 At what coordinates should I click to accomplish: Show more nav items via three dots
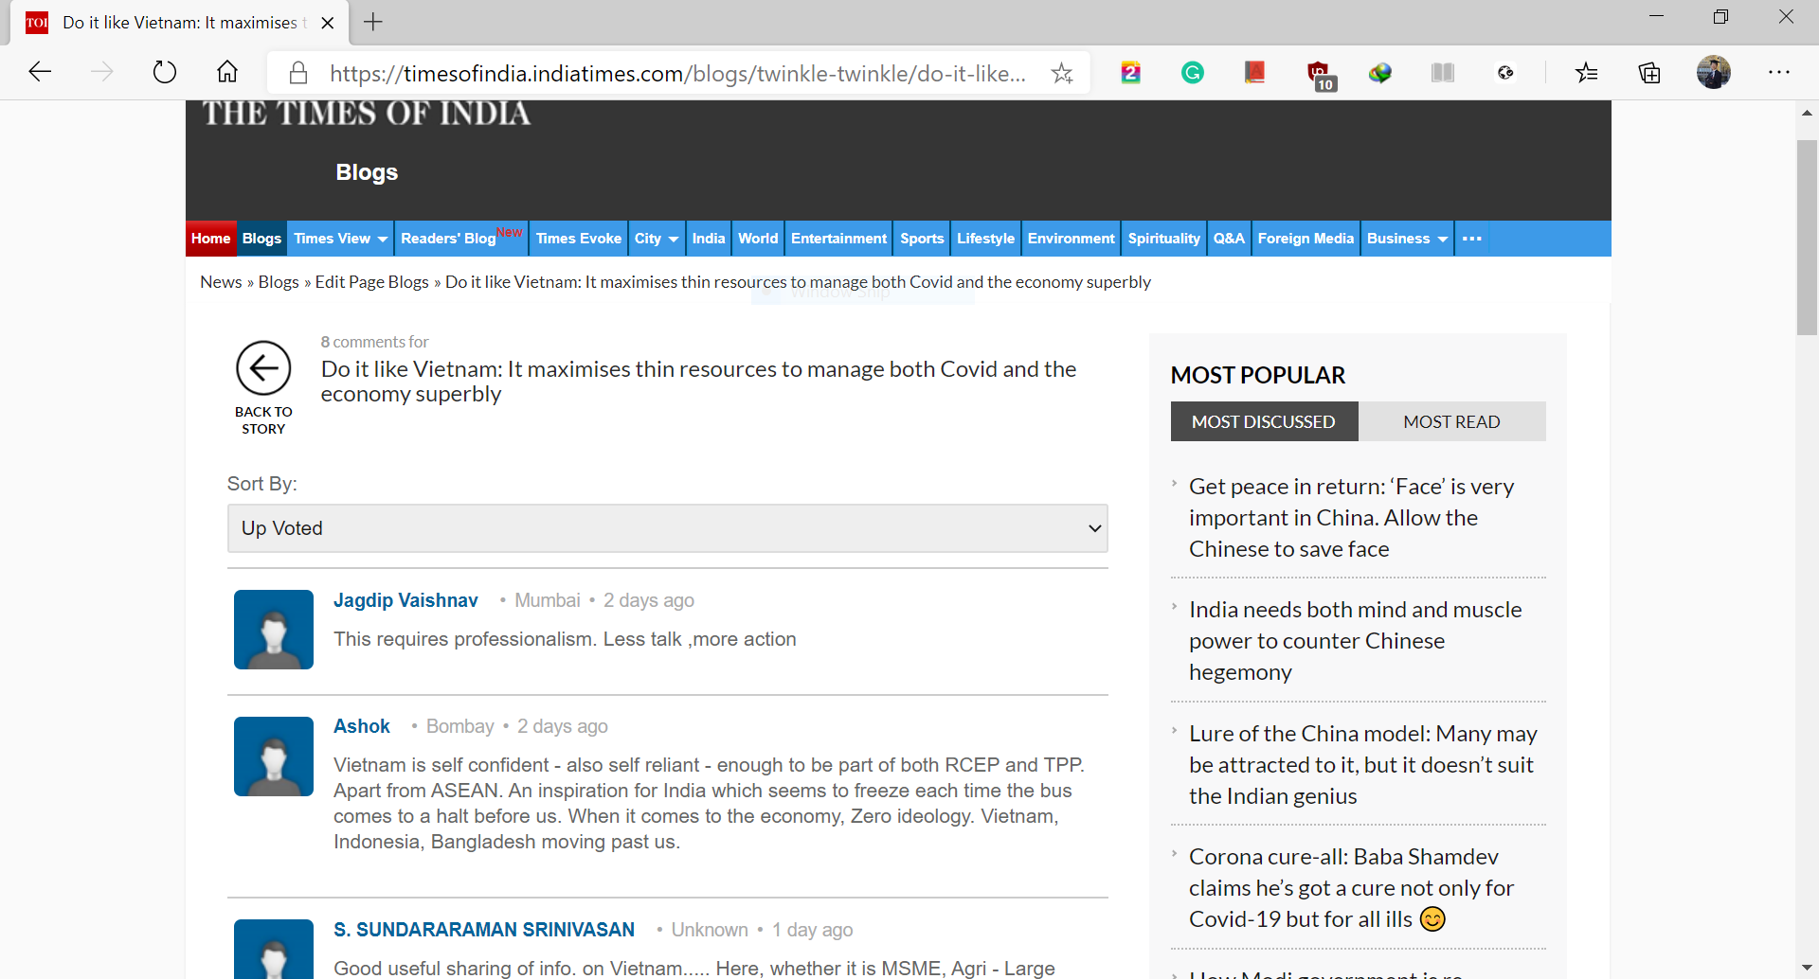coord(1471,239)
